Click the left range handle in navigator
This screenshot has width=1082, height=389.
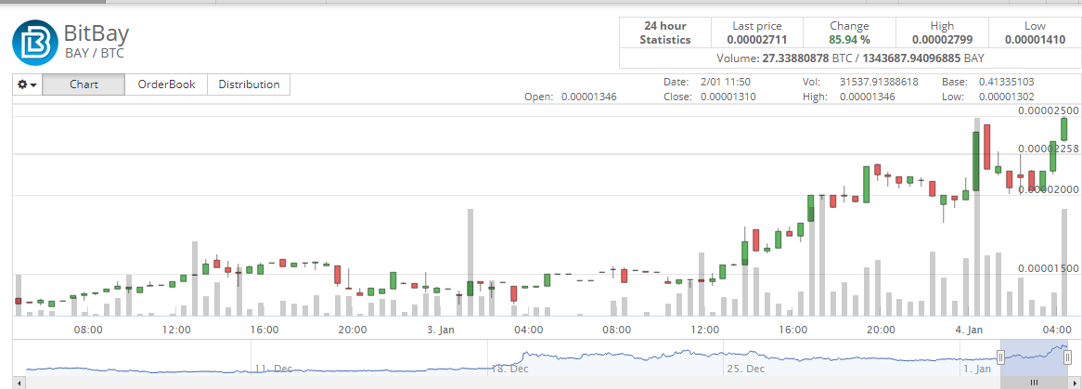coord(1000,357)
